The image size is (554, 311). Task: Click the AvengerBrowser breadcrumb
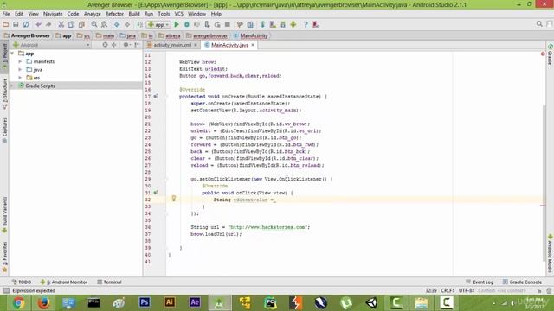[27, 35]
